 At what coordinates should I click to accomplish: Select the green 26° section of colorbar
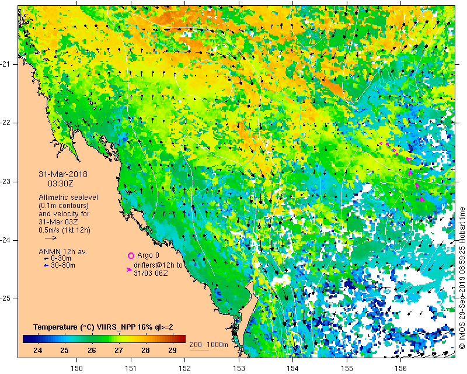[x=92, y=339]
